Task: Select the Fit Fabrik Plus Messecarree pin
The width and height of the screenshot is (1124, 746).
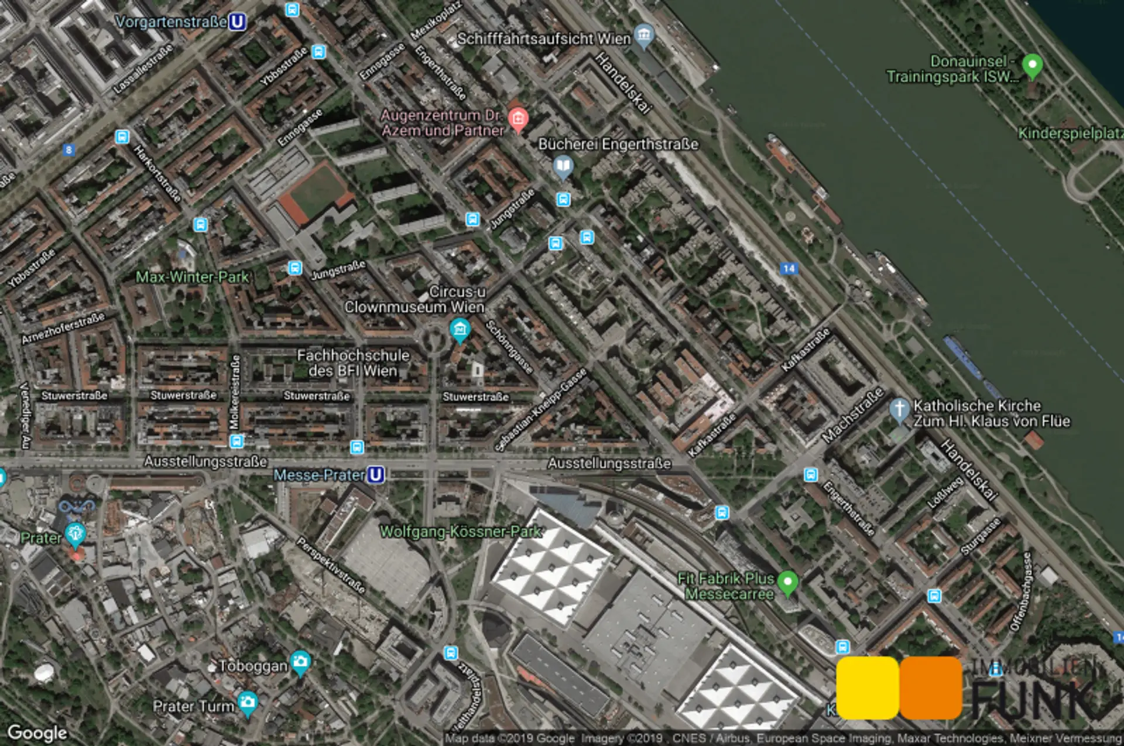Action: [788, 583]
